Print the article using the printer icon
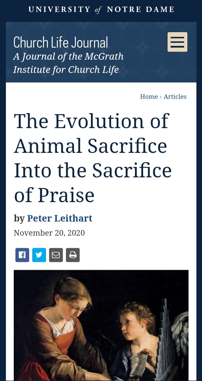 [73, 255]
